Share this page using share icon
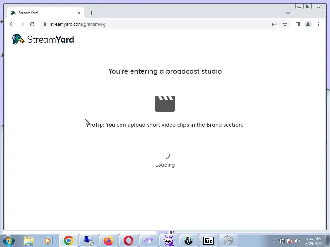 275,24
